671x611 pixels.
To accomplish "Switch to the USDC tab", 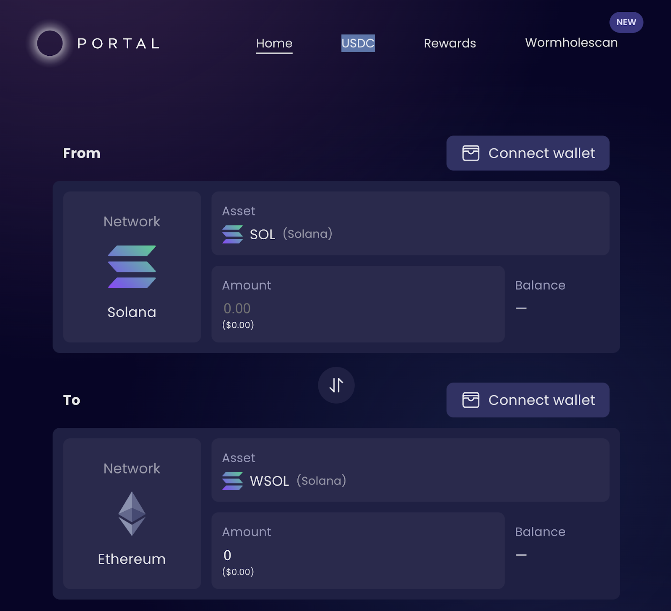I will (358, 43).
